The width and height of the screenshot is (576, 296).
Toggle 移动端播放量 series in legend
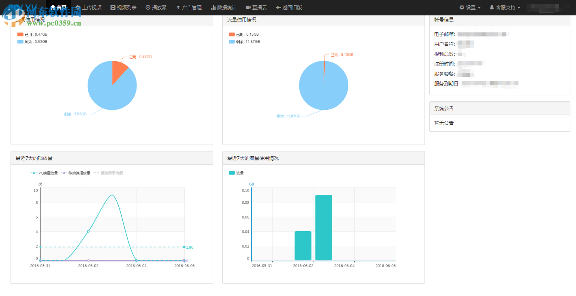point(75,173)
